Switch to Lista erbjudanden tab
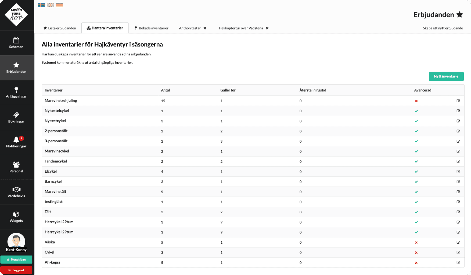The height and width of the screenshot is (275, 471). pyautogui.click(x=60, y=28)
